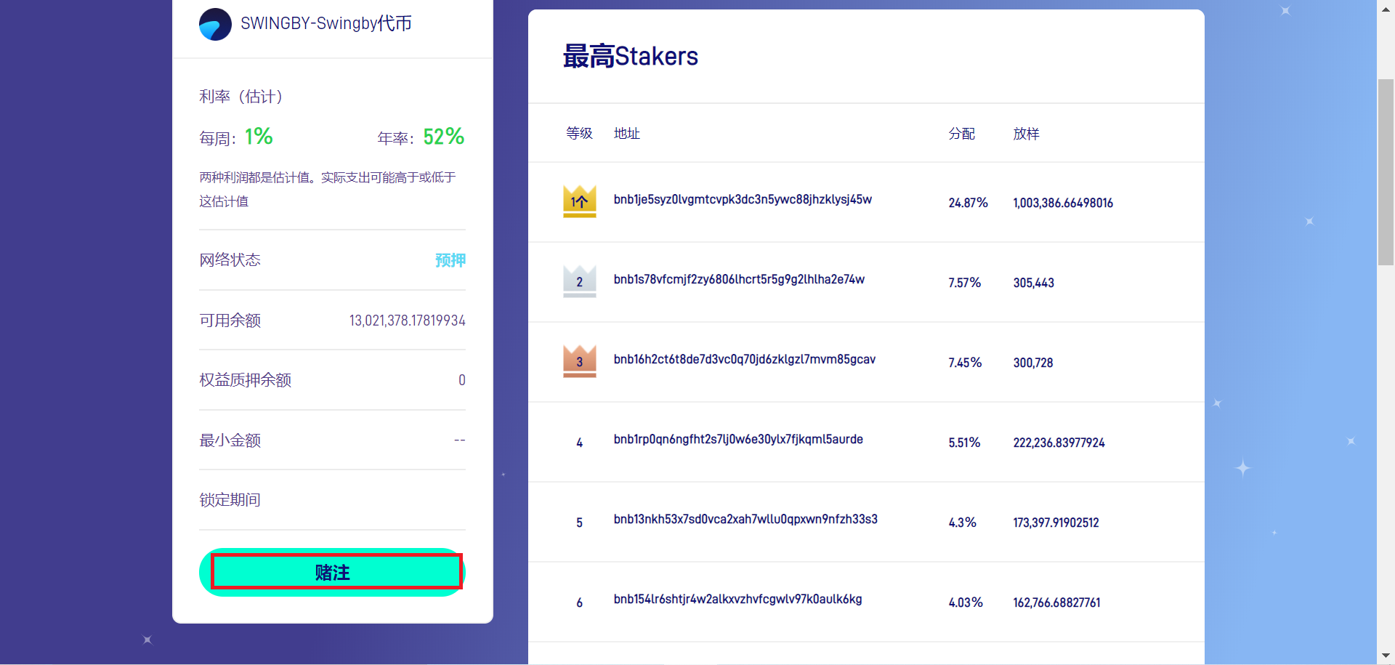Select address bnb154lr6shtjr4w2alkxvzhvfcgwlv97k0aulk6kg
1395x665 pixels.
tap(737, 599)
